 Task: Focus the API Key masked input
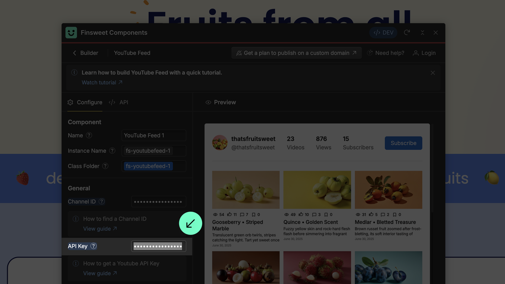159,246
